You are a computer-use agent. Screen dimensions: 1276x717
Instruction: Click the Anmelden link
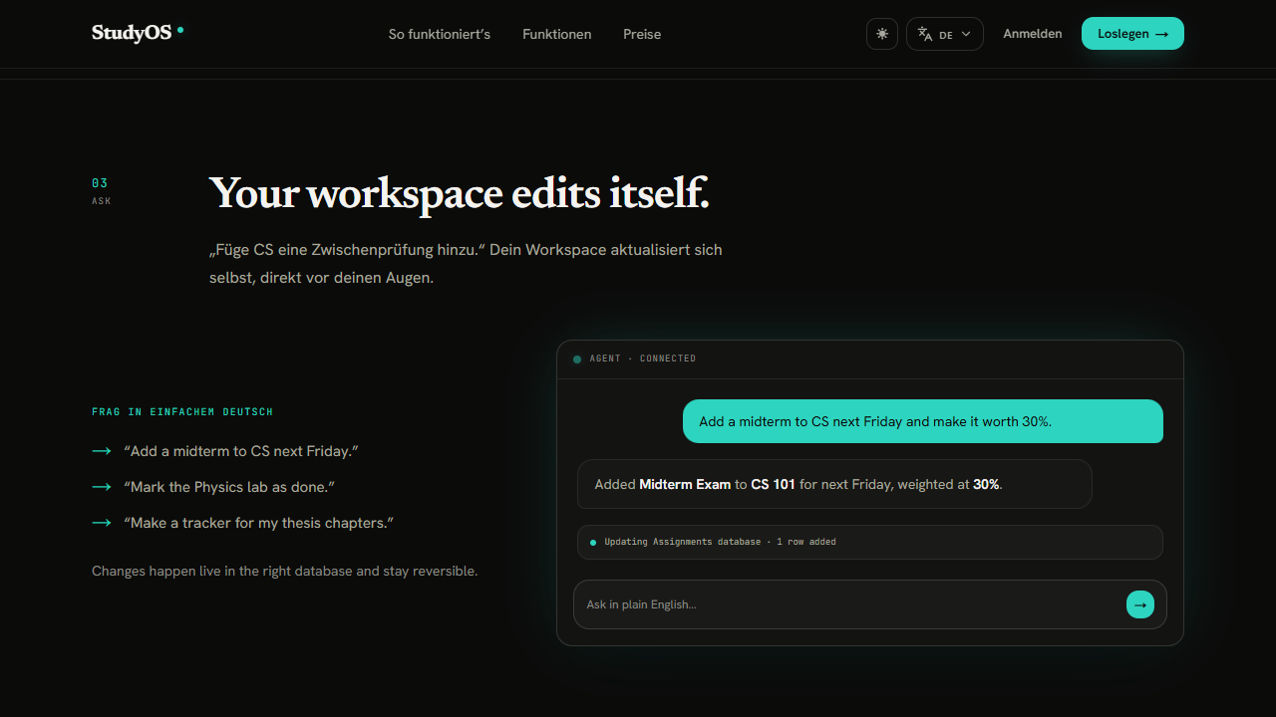pos(1033,34)
